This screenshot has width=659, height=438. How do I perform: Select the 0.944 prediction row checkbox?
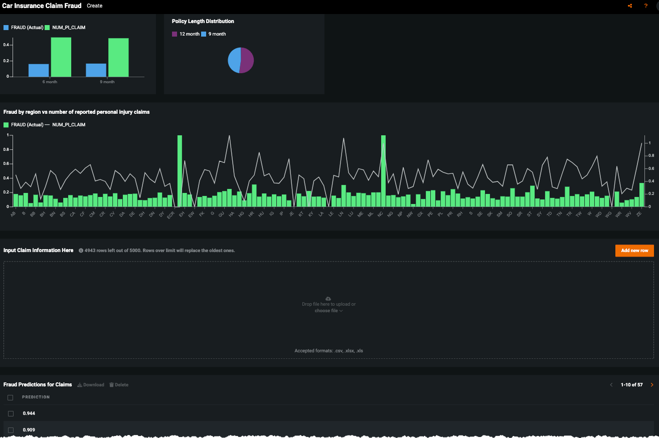tap(11, 413)
